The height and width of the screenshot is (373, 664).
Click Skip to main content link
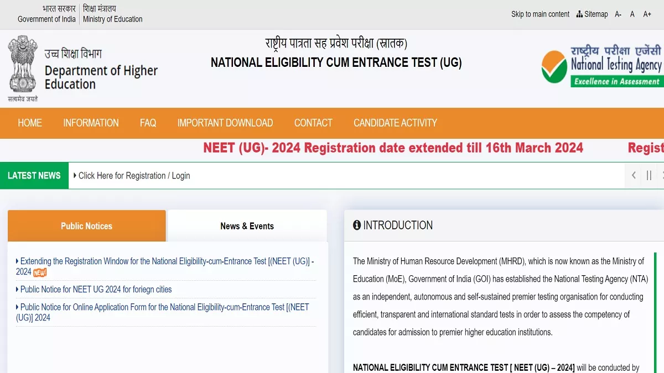point(540,14)
